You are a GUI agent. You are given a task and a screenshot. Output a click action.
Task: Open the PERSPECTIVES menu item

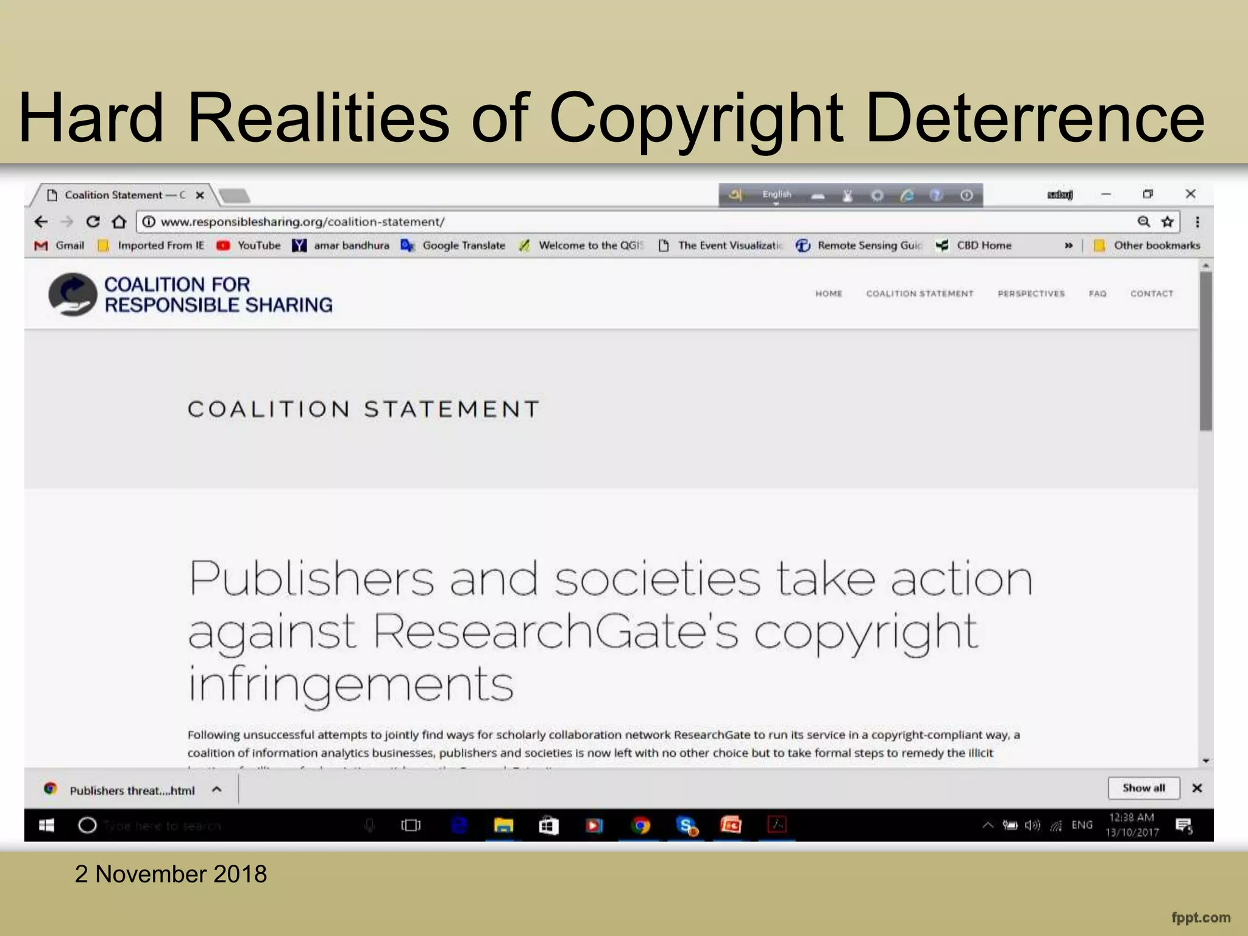(1031, 294)
